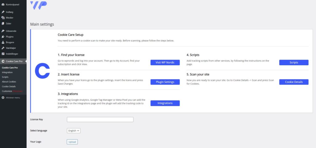Click the Indstillinger settings icon
This screenshot has width=316, height=148.
3,54
